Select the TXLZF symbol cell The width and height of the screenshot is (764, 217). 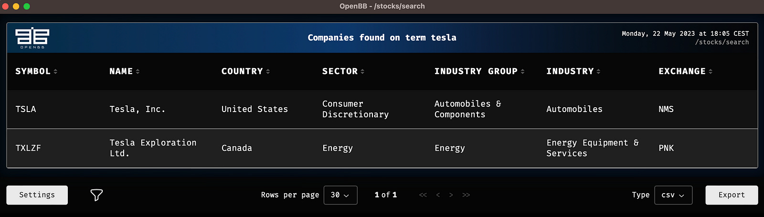28,148
